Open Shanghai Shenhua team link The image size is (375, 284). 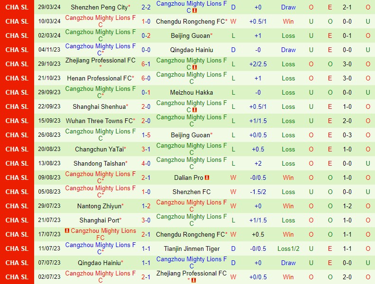click(99, 106)
